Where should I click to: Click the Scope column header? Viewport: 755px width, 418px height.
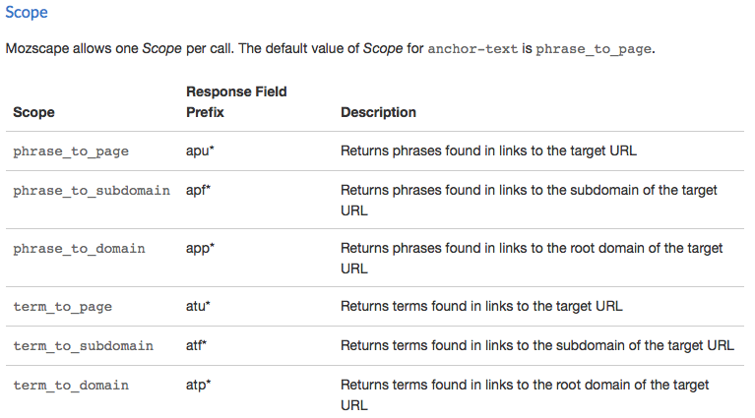click(x=33, y=112)
